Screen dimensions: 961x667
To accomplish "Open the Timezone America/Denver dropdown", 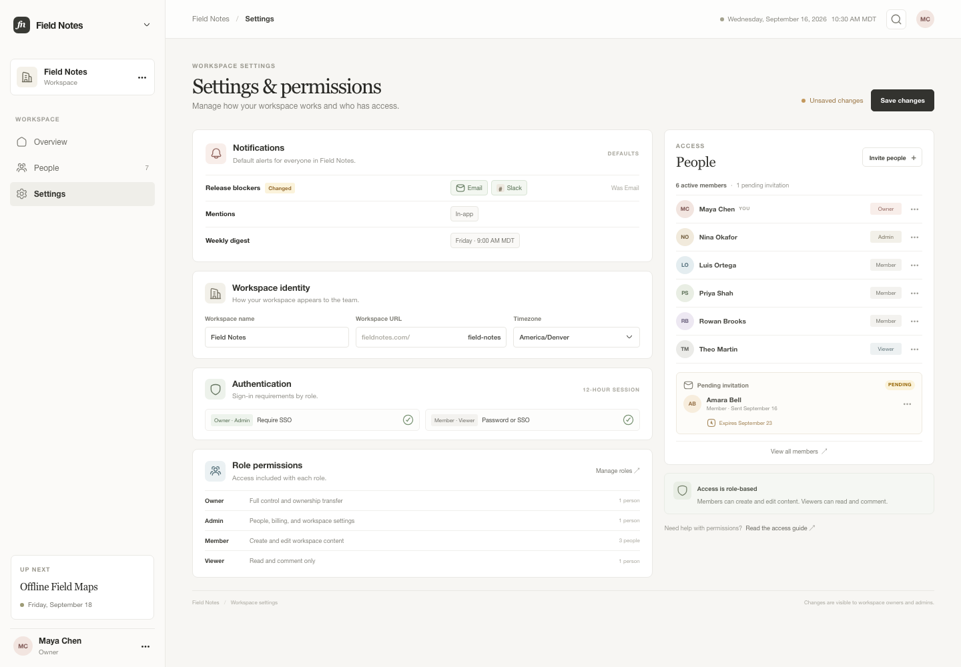I will (577, 338).
